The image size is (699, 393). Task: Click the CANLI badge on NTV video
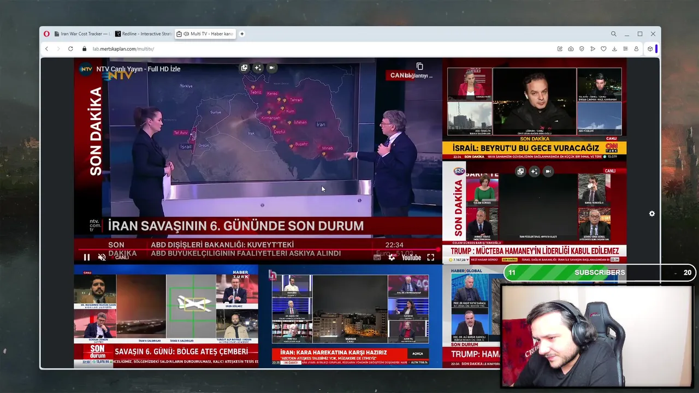click(x=400, y=75)
